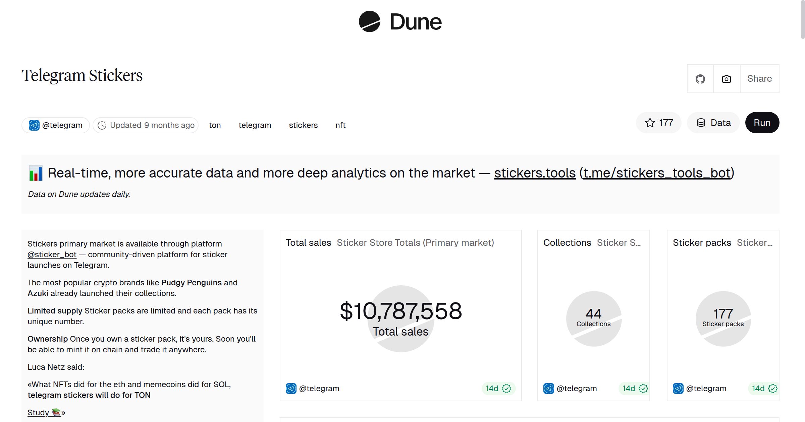Select the 'stickers' tag
Viewport: 805px width, 422px height.
[x=303, y=125]
